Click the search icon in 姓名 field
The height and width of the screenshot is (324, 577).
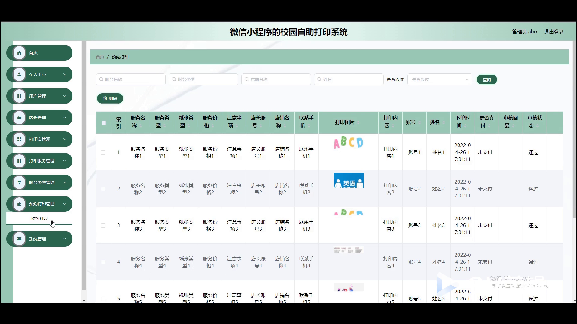pyautogui.click(x=319, y=79)
